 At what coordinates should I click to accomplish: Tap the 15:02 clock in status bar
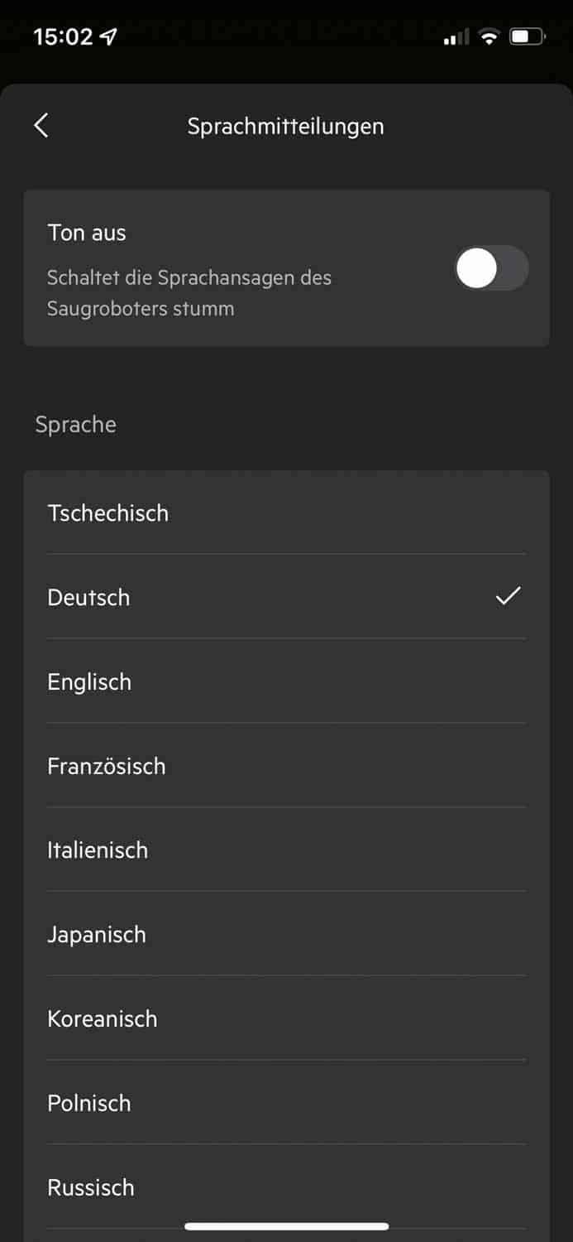(63, 37)
